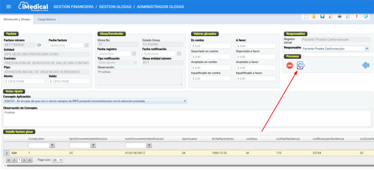Click the red cancel icon under Procesos
This screenshot has width=374, height=170.
(x=289, y=66)
